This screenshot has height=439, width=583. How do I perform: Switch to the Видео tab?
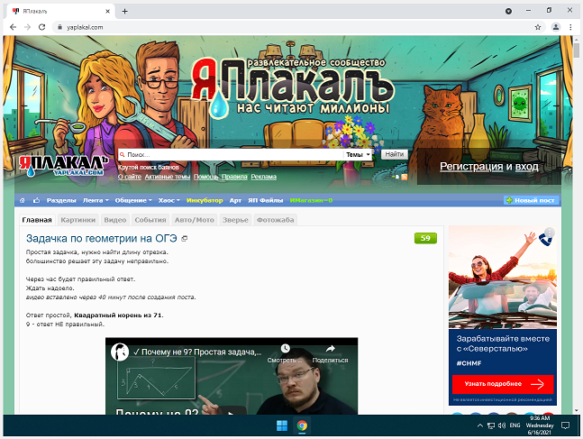click(x=115, y=220)
